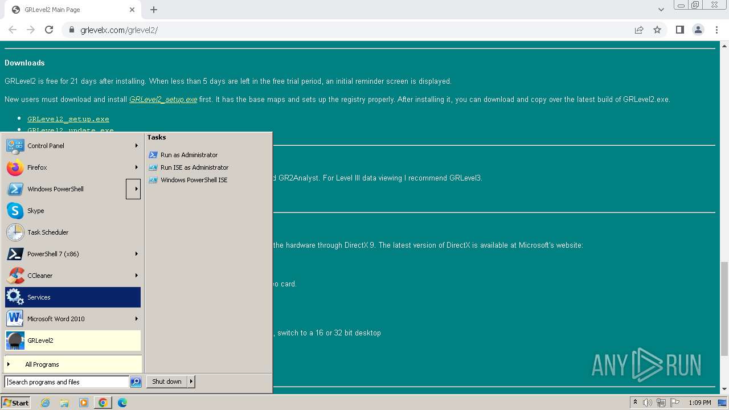Go back in Chrome
This screenshot has width=729, height=410.
point(13,30)
